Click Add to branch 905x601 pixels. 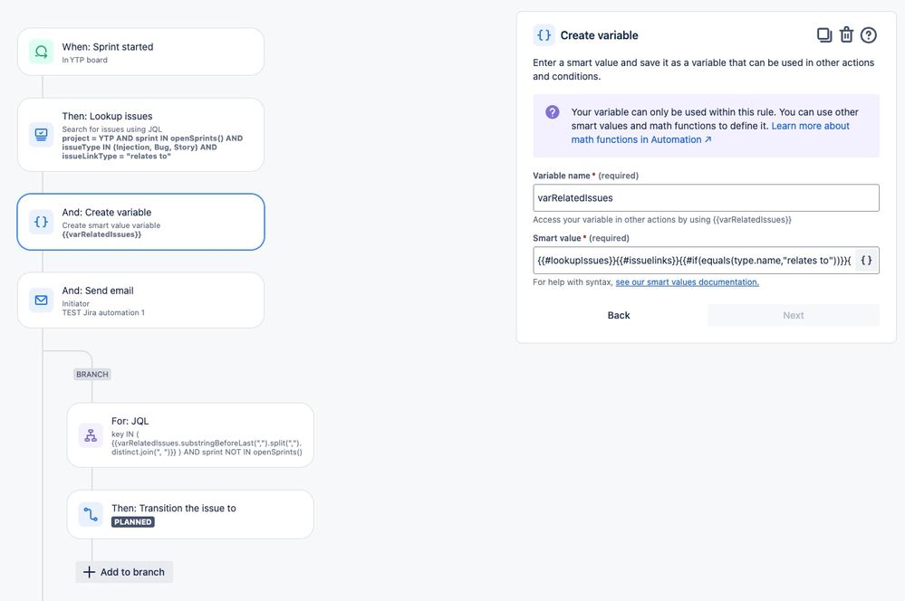(124, 571)
